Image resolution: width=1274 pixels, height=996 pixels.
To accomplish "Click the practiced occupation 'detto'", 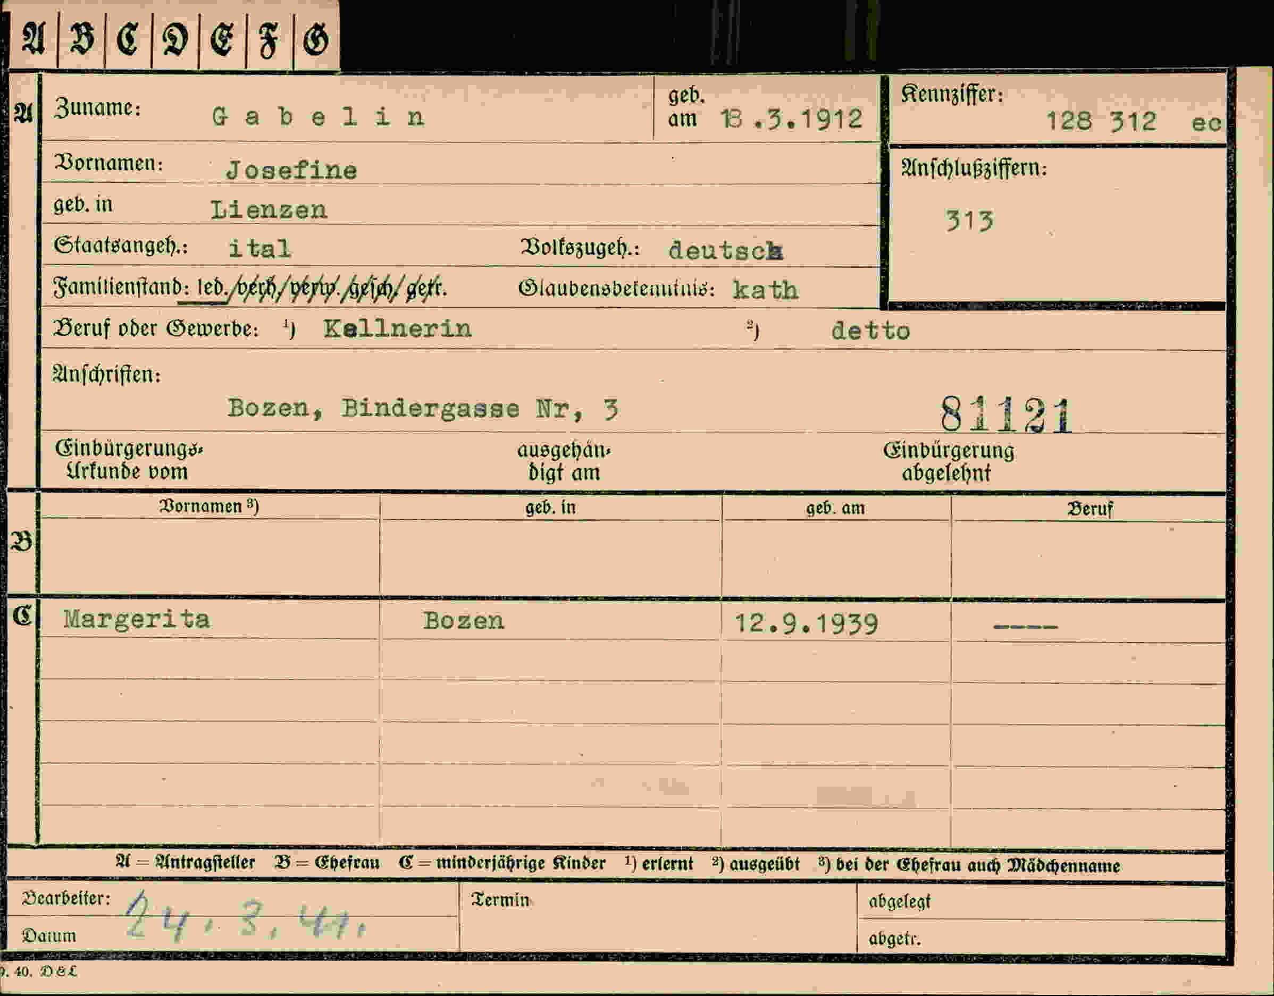I will point(870,331).
